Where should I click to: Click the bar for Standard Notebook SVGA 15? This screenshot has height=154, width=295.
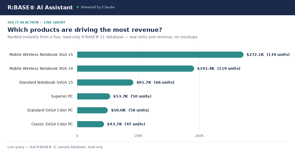pos(105,82)
